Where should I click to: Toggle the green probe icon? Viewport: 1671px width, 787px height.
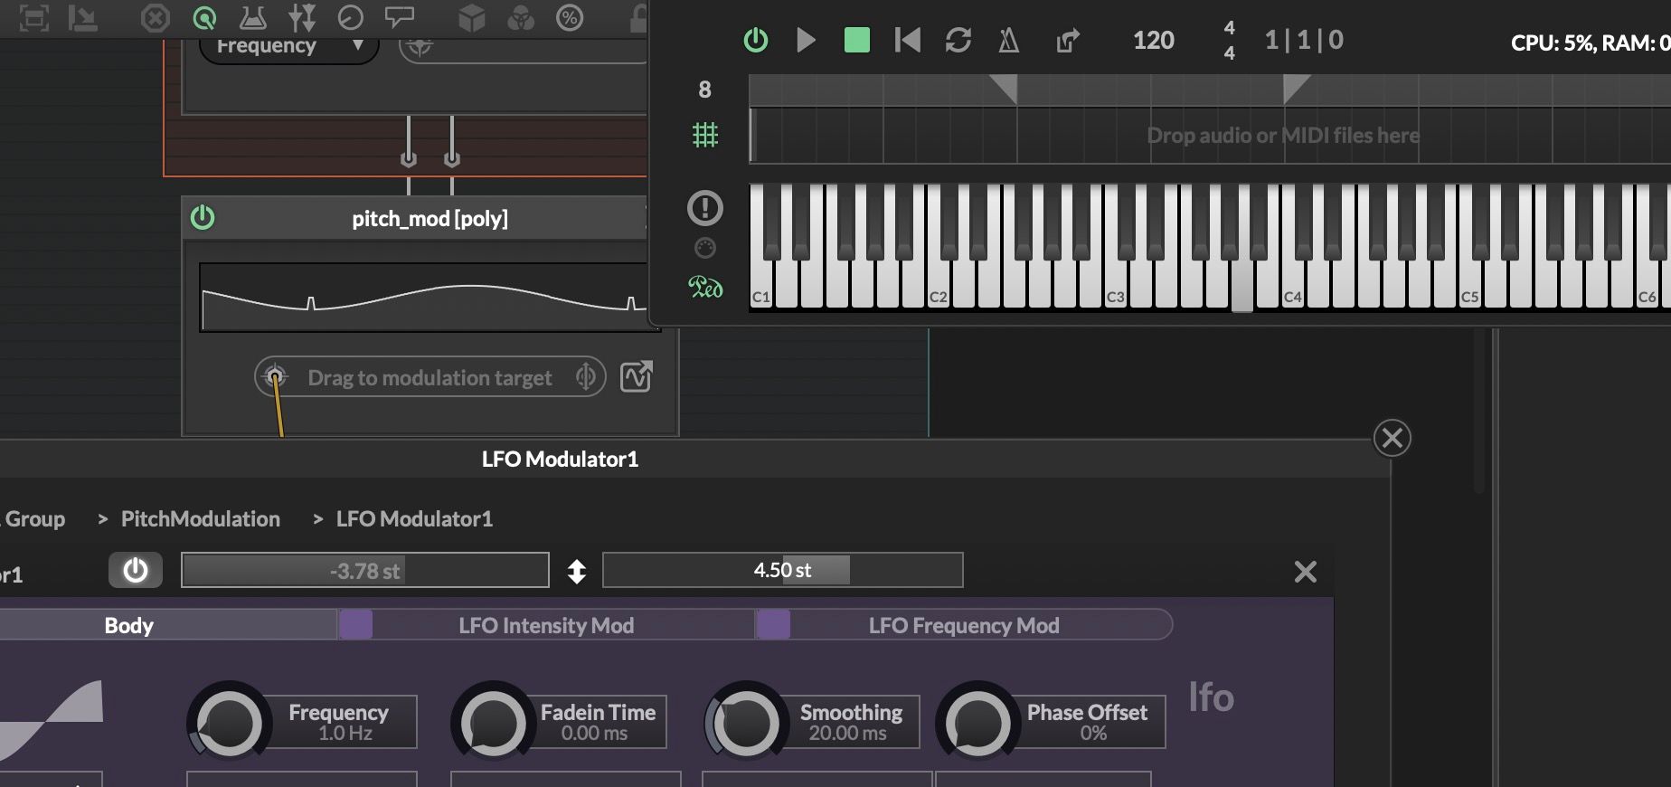click(x=205, y=18)
